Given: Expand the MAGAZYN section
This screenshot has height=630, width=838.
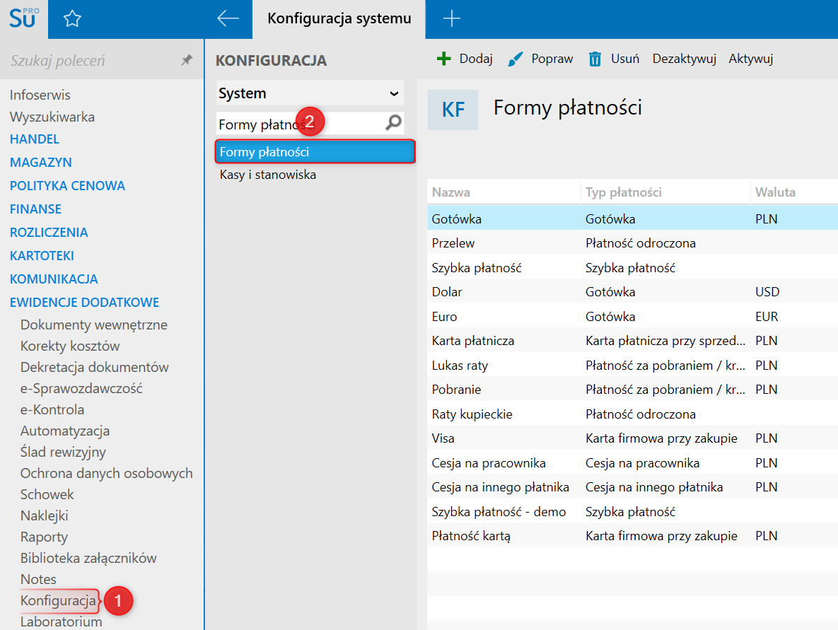Looking at the screenshot, I should tap(40, 163).
